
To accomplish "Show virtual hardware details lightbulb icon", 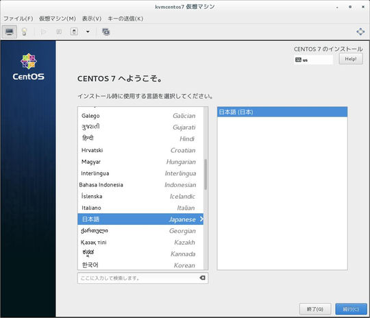I will coord(24,32).
